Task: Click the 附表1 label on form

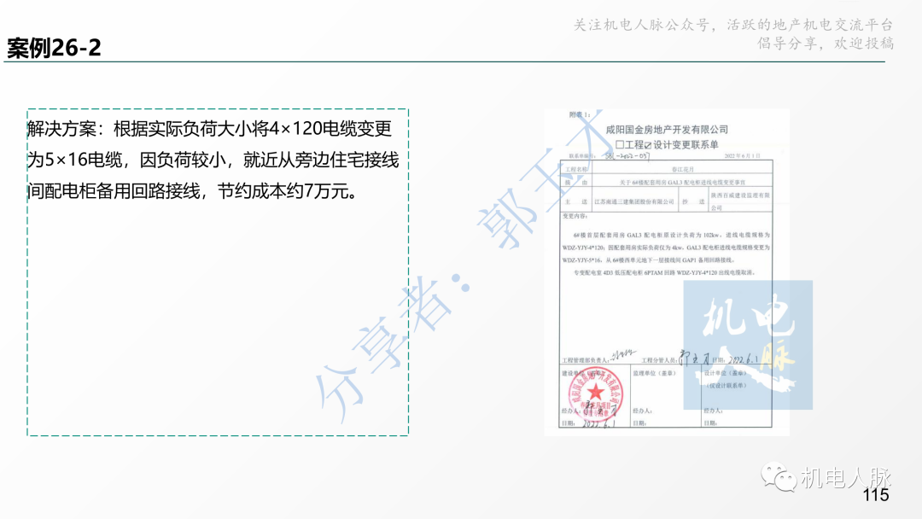Action: (579, 114)
